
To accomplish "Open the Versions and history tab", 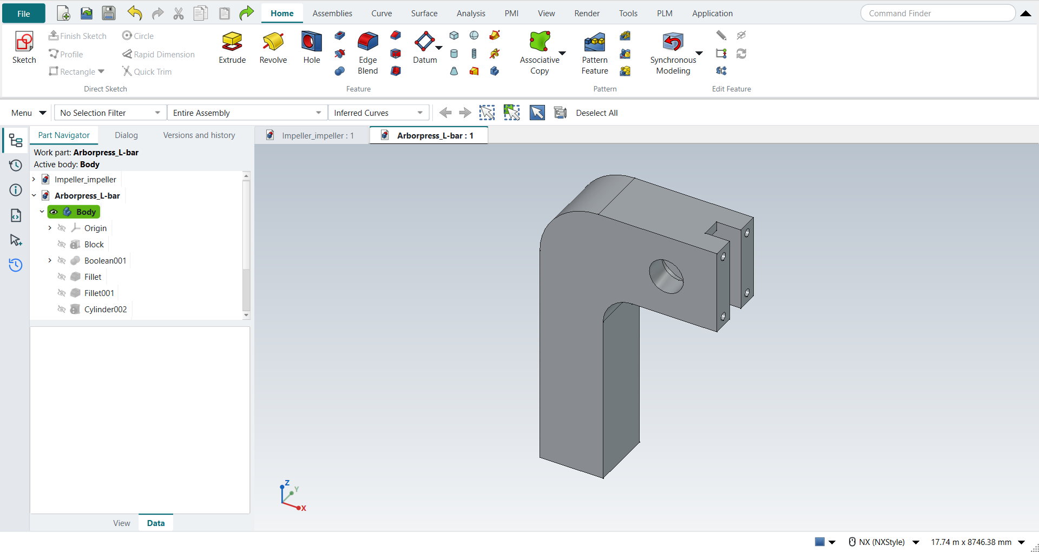I will tap(199, 135).
